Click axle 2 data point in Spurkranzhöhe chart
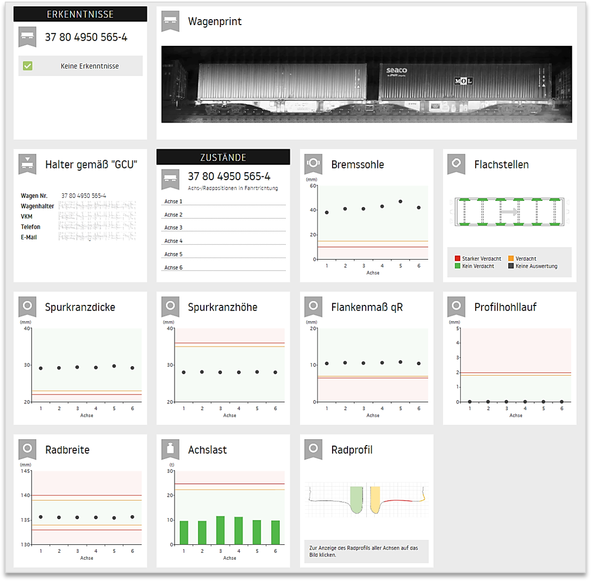The height and width of the screenshot is (581, 591). click(202, 372)
